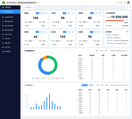
Task: Expand 辅具训练管理 with its plus sign
Action: pyautogui.click(x=18, y=30)
